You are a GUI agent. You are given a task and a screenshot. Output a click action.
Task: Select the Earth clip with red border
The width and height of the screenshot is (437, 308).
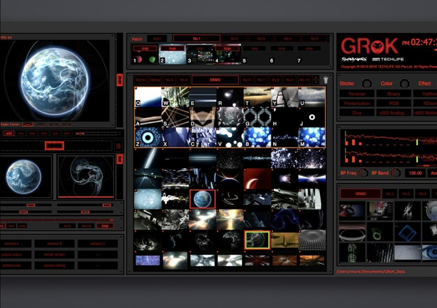[x=203, y=199]
